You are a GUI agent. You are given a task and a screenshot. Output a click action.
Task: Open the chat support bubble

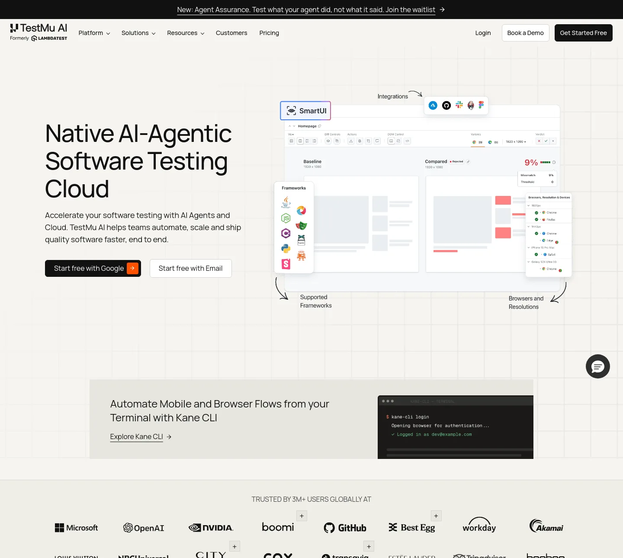tap(598, 366)
